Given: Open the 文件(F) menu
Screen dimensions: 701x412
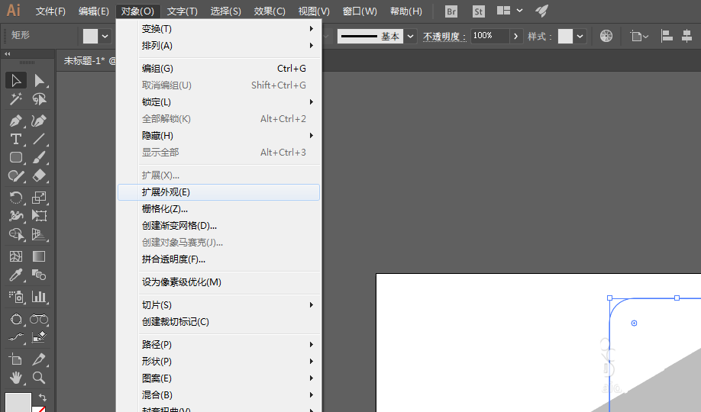Looking at the screenshot, I should coord(50,11).
